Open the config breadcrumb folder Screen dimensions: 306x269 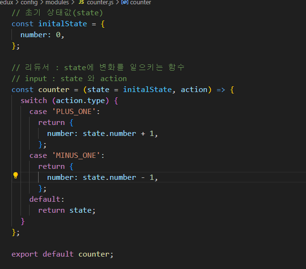29,2
